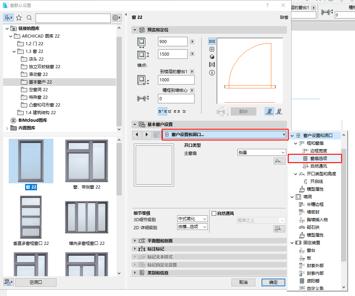Click the 空洞口 button at bottom left

pyautogui.click(x=37, y=282)
